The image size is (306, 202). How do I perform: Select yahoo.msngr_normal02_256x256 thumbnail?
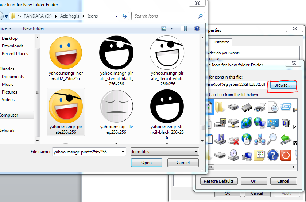(x=66, y=59)
